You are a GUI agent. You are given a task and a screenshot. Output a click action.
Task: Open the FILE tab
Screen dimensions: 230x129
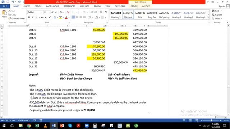[x=5, y=6]
